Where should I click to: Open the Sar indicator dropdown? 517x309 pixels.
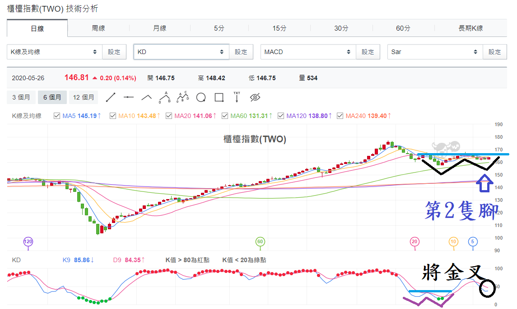point(435,52)
